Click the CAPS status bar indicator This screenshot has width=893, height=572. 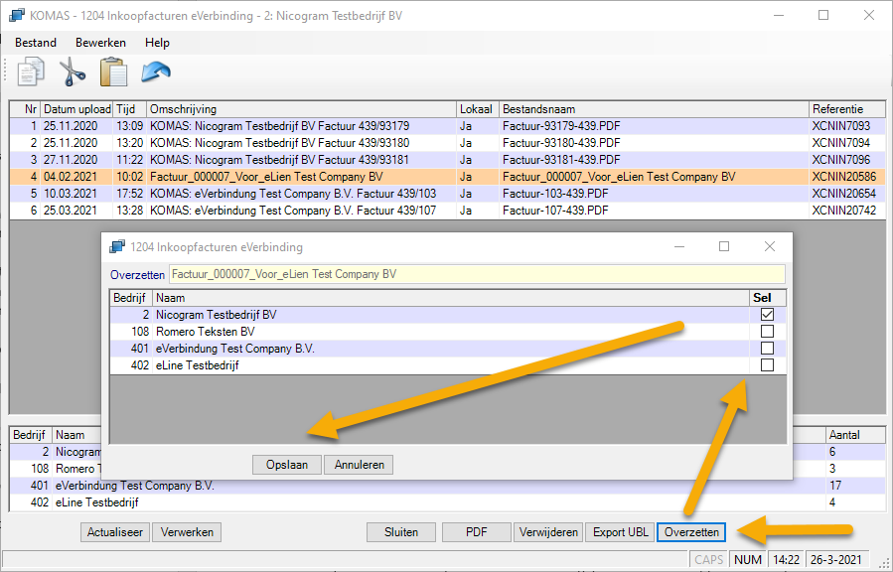(708, 560)
